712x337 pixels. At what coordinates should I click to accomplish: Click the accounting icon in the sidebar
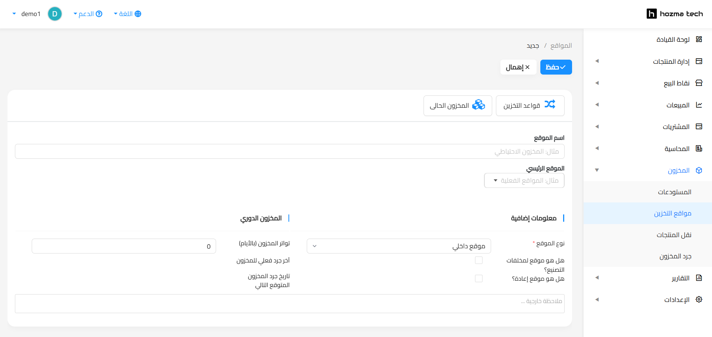click(x=699, y=148)
